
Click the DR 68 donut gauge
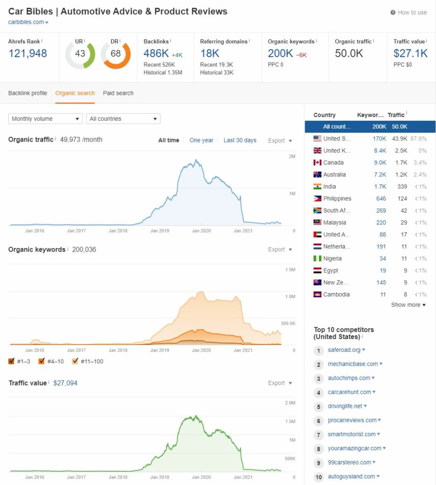click(116, 55)
